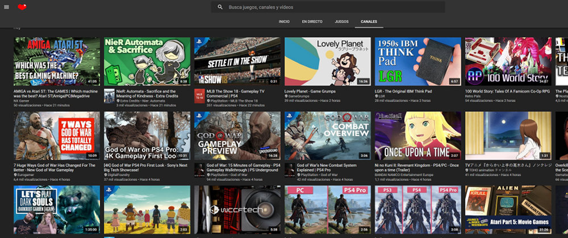Click the LGR channel name under Think Pad video

click(x=382, y=96)
